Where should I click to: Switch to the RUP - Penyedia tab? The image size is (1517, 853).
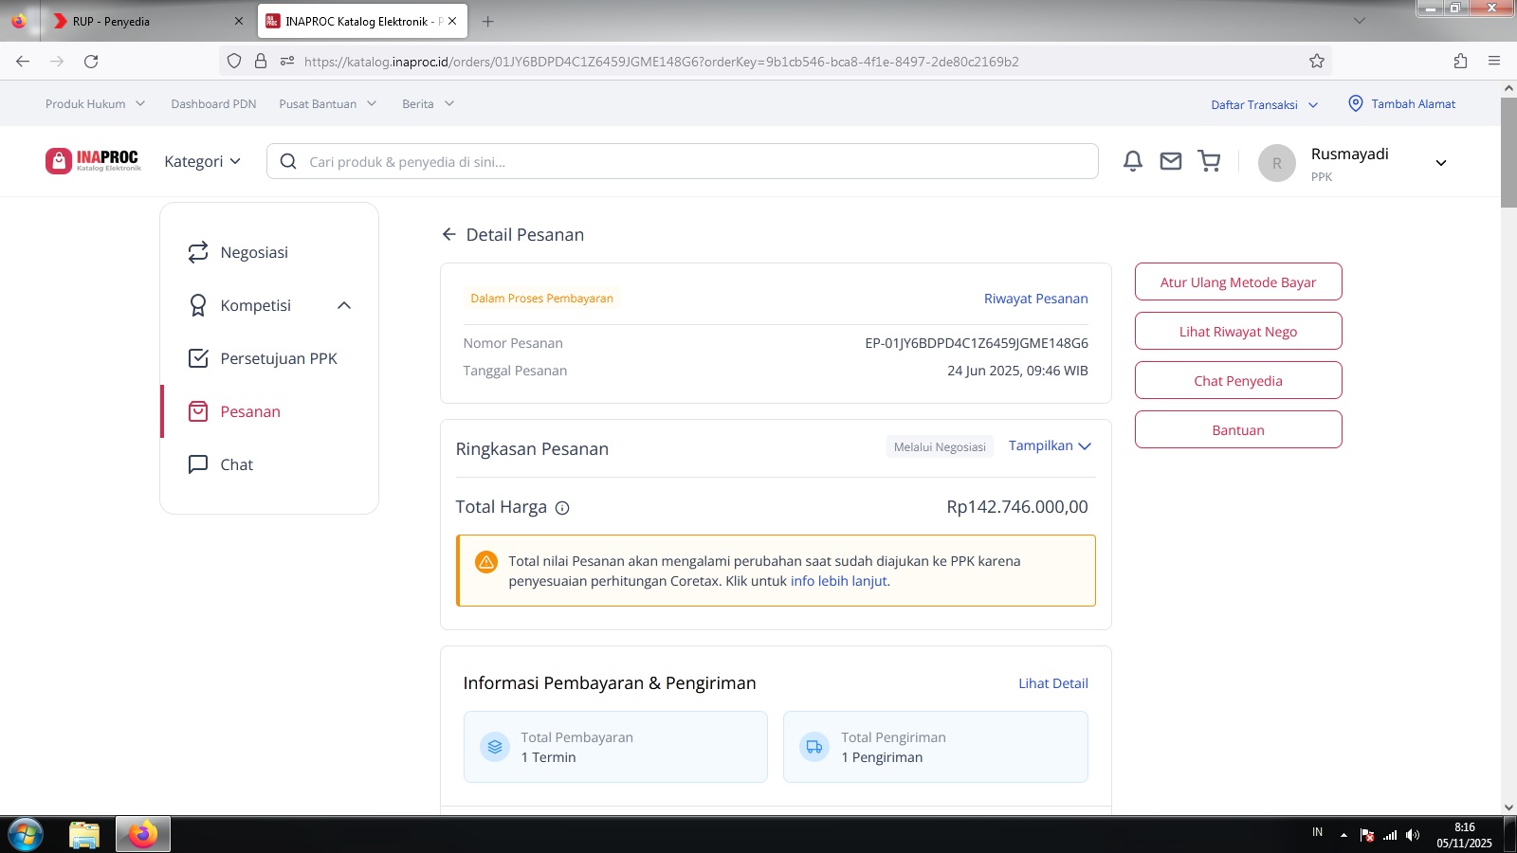point(139,21)
